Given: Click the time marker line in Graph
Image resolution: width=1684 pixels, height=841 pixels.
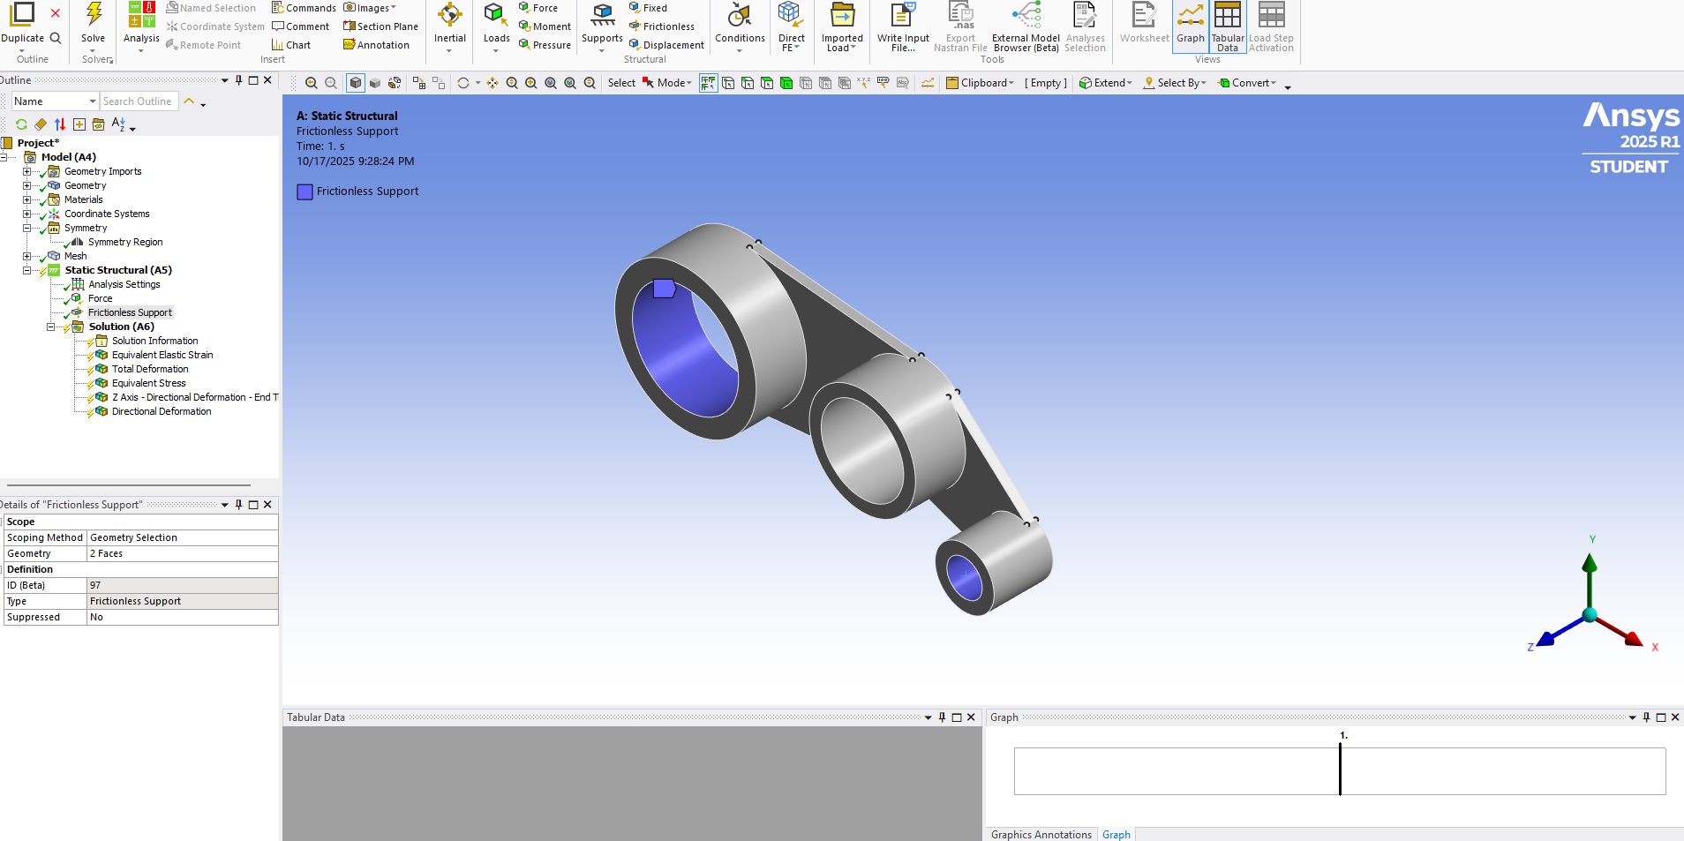Looking at the screenshot, I should pos(1340,769).
